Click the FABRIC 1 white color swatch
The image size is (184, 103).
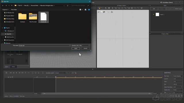point(157,15)
